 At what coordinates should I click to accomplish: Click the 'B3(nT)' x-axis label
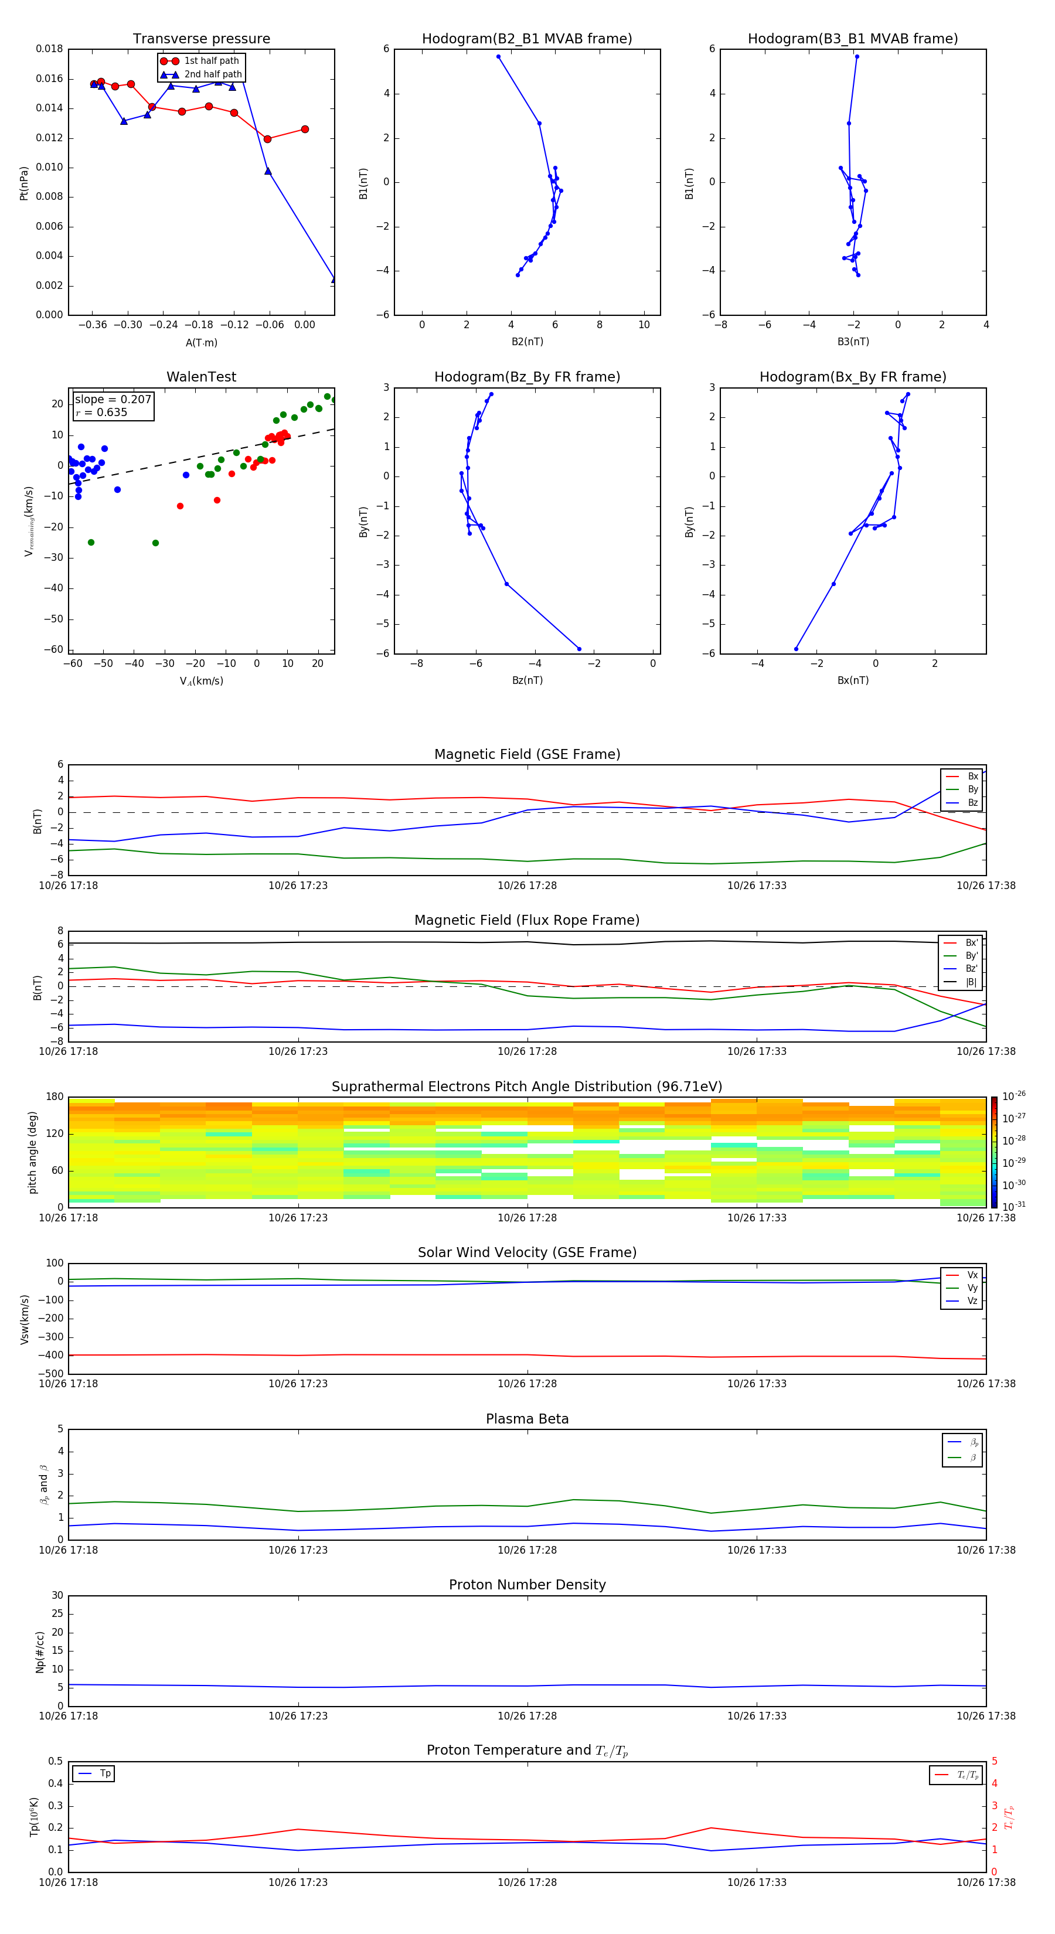pyautogui.click(x=853, y=342)
